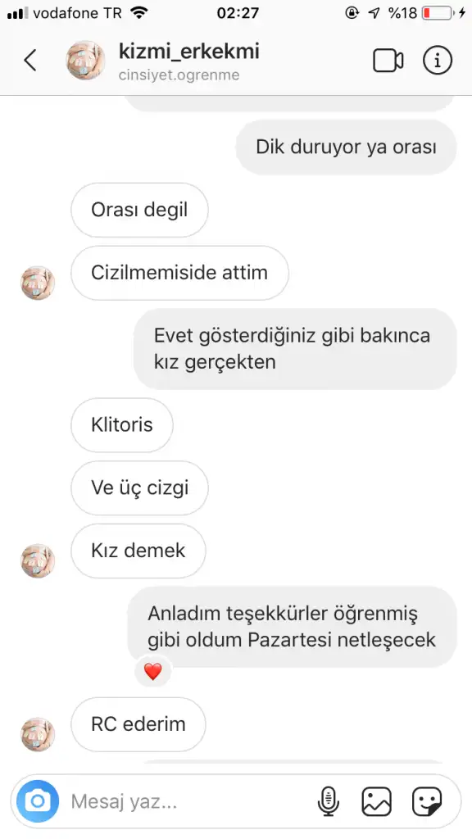Open the sticker icon in message bar
This screenshot has height=839, width=472.
tap(426, 801)
